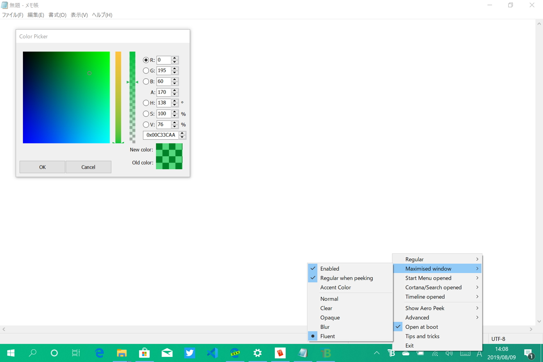
Task: Uncheck Enabled in the Maximised window submenu
Action: (x=350, y=269)
